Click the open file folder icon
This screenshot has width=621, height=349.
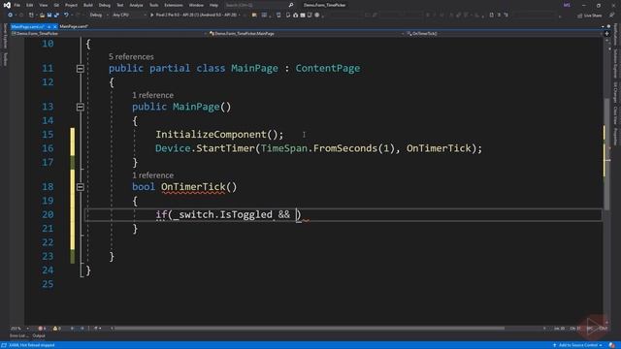point(42,16)
